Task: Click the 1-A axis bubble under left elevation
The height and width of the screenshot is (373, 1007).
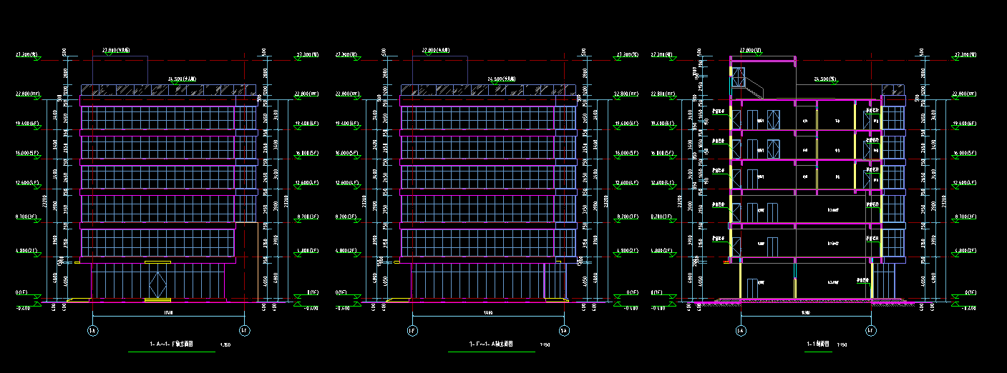Action: [x=92, y=331]
